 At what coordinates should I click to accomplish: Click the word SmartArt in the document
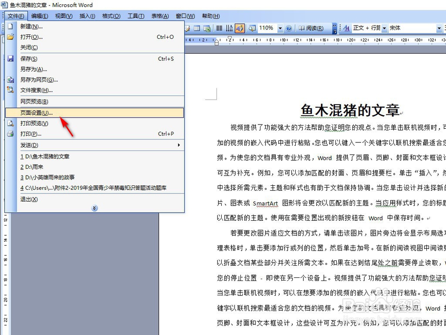pyautogui.click(x=265, y=203)
